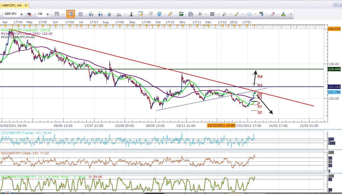
Task: Select the ruler measurement tool
Action: point(170,14)
